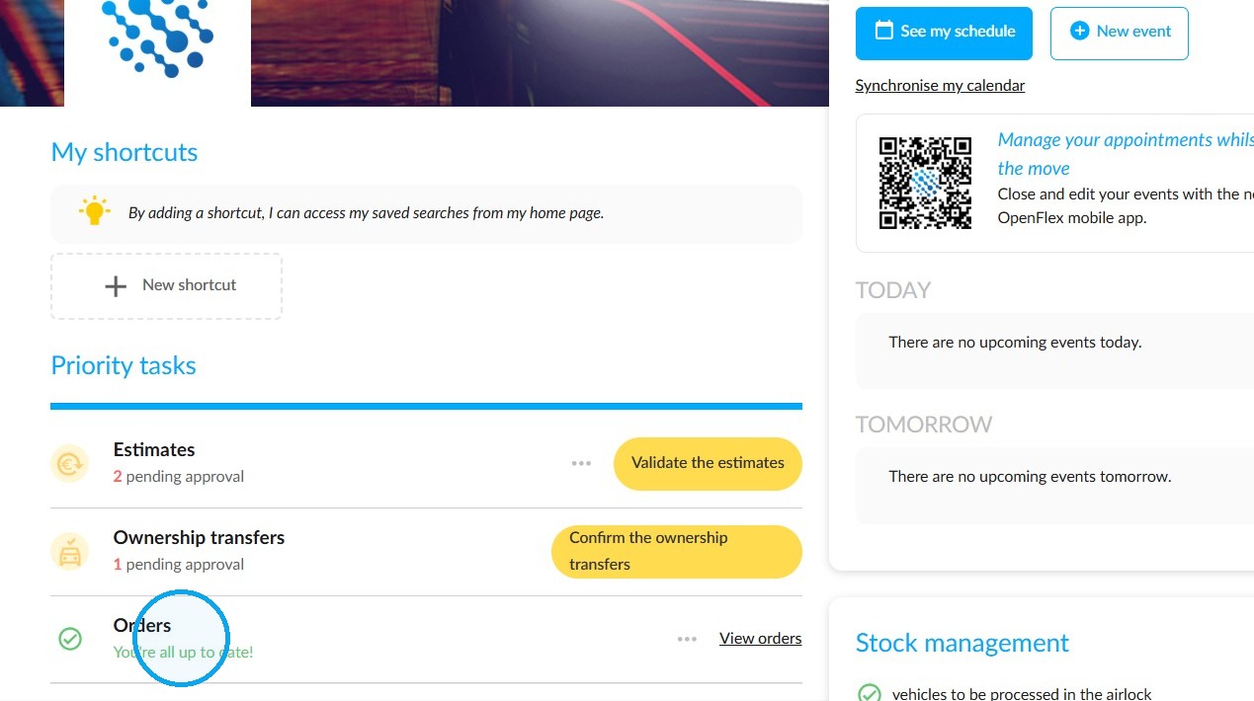Click the green check in Stock management
The width and height of the screenshot is (1254, 701).
coord(869,693)
